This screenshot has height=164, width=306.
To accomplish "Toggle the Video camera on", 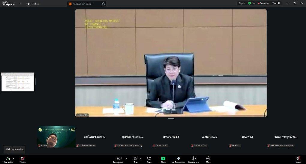I will tap(23, 159).
